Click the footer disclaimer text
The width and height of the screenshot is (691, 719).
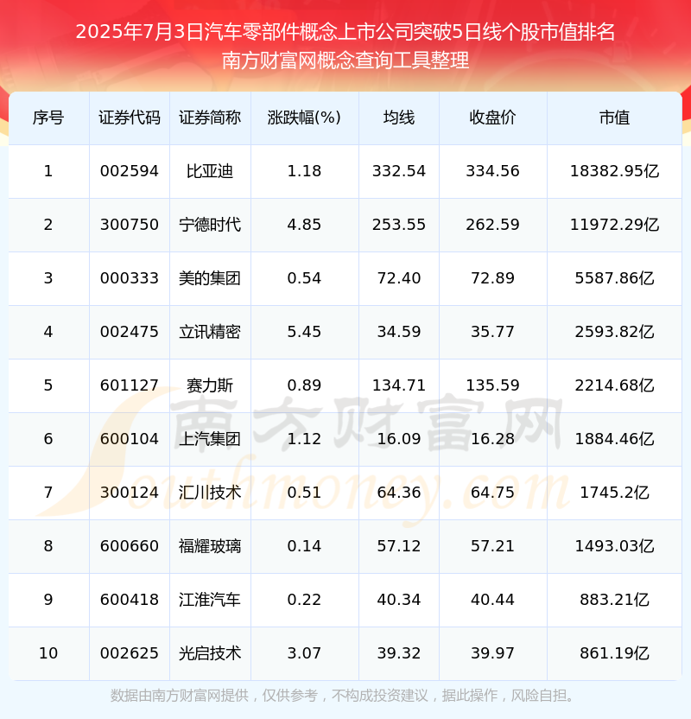coord(343,696)
